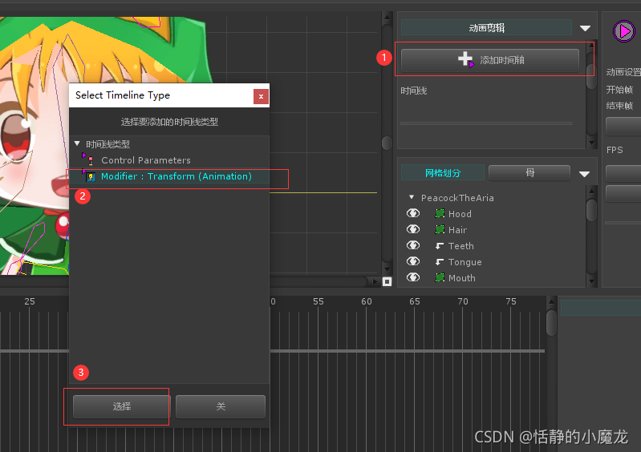Click the plus icon on 添加时间轴
Image resolution: width=641 pixels, height=452 pixels.
point(465,59)
